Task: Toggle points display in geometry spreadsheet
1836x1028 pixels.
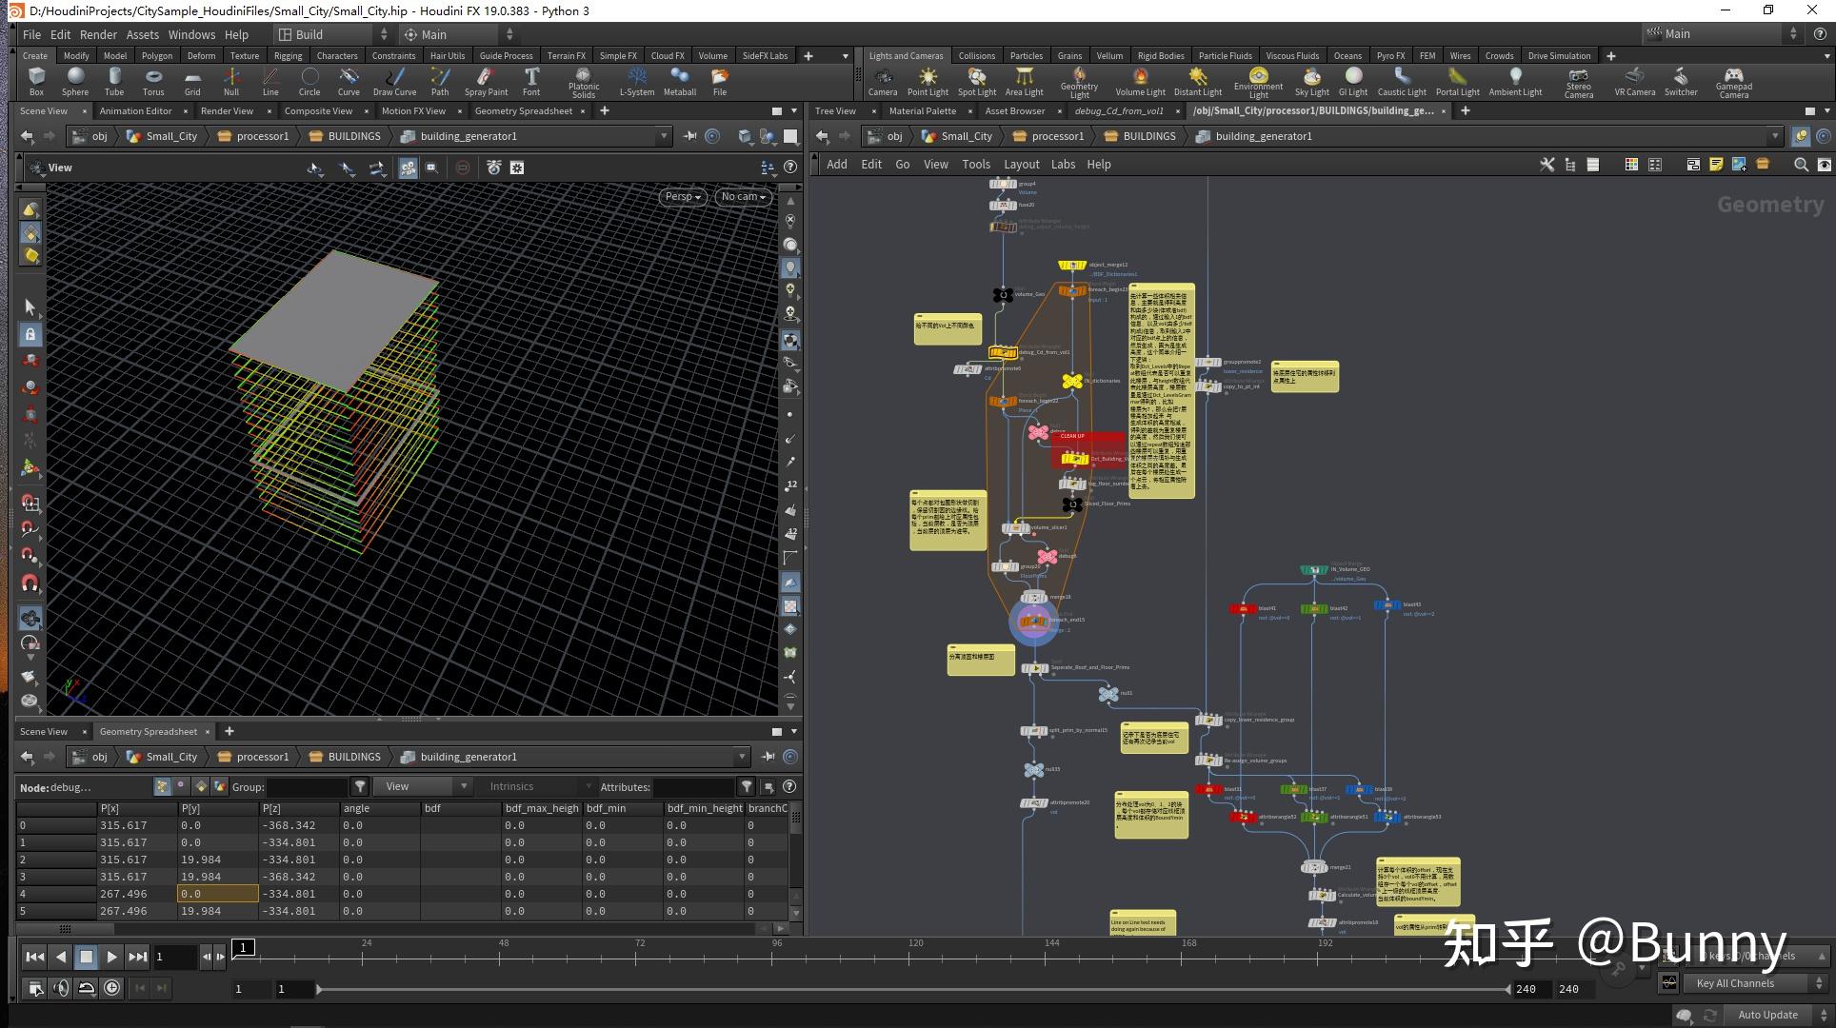Action: (x=162, y=786)
